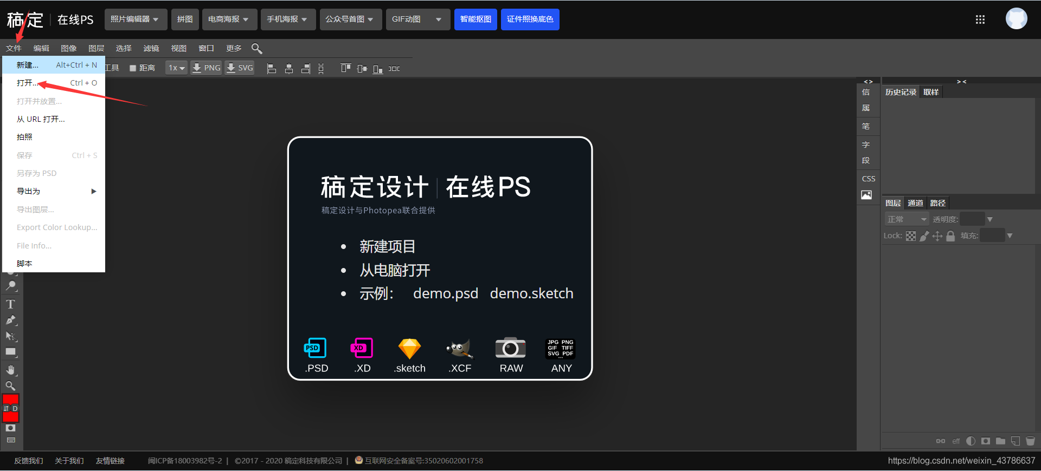Click the 智能抠图 button
The width and height of the screenshot is (1041, 471).
(x=475, y=19)
